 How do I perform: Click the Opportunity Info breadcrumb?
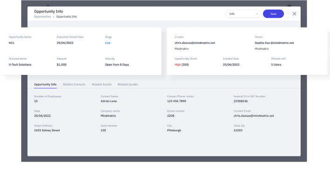point(67,17)
